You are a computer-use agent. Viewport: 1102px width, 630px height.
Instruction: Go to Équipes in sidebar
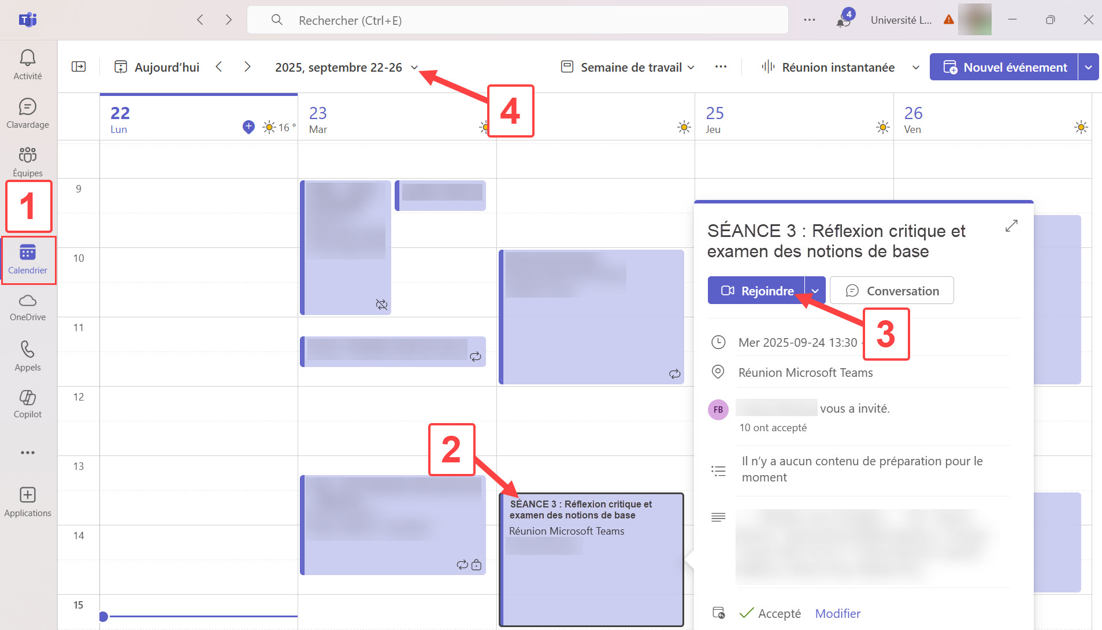tap(28, 162)
